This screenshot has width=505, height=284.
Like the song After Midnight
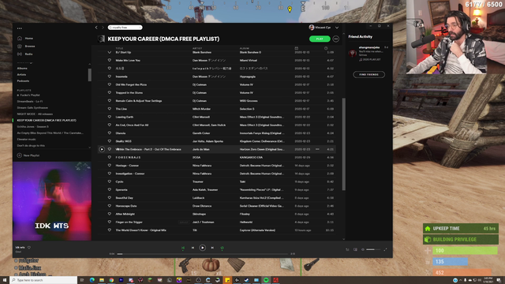coord(110,214)
